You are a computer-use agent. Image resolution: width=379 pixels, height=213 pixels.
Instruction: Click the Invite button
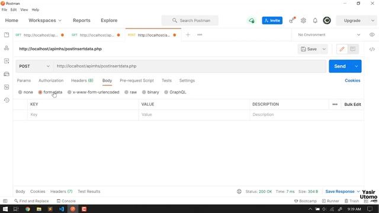(272, 21)
